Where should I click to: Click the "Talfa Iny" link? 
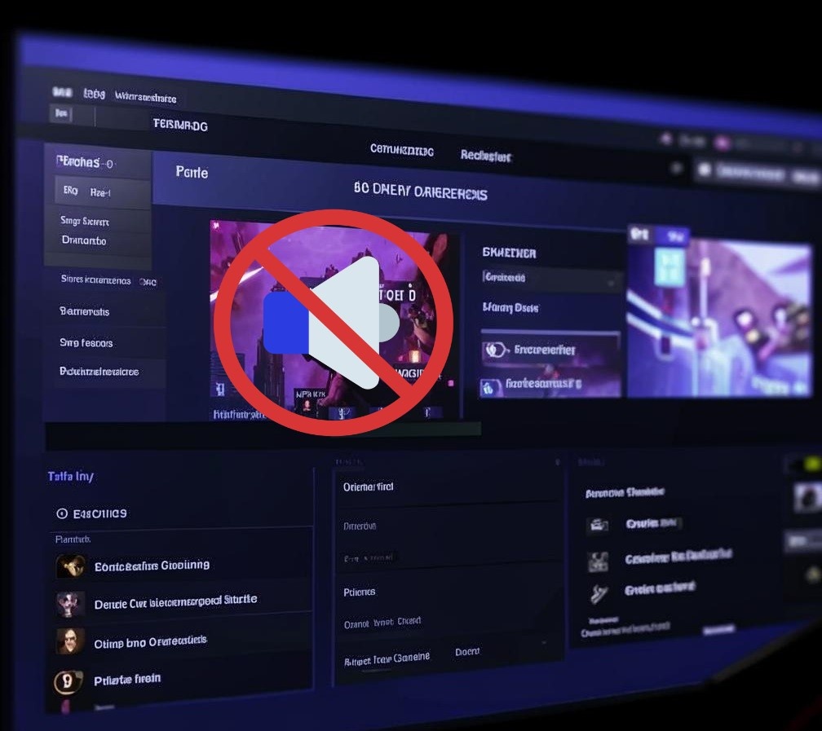[71, 476]
